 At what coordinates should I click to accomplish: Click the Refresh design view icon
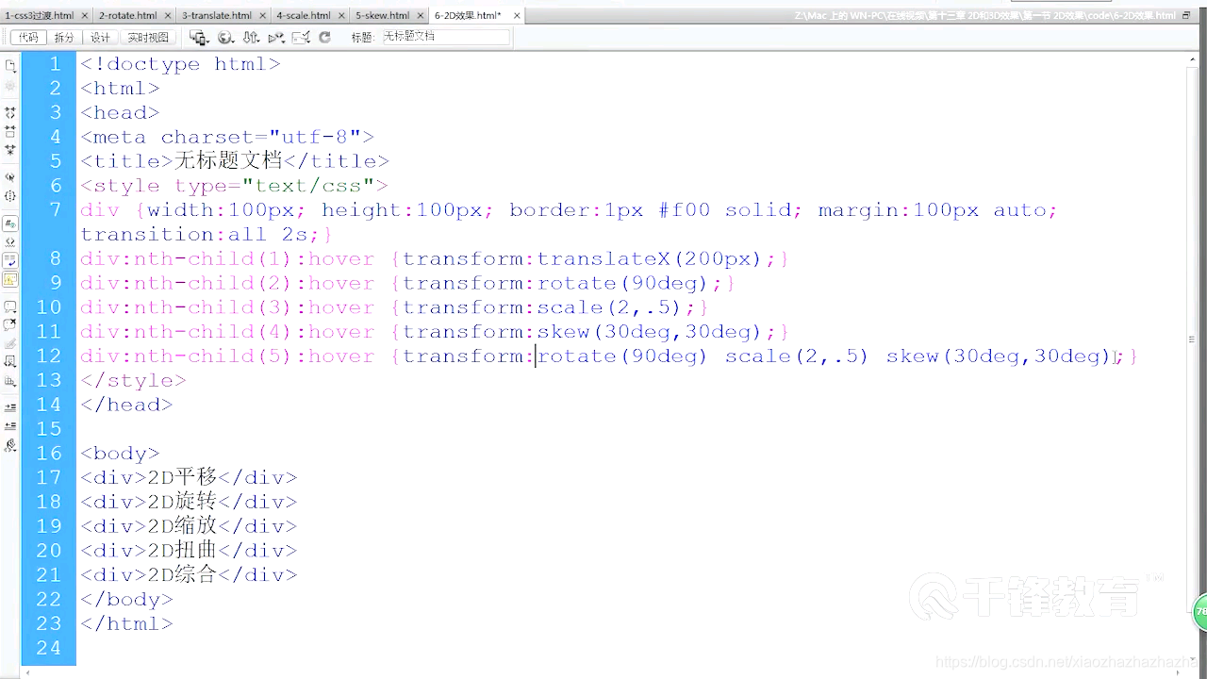pos(324,38)
